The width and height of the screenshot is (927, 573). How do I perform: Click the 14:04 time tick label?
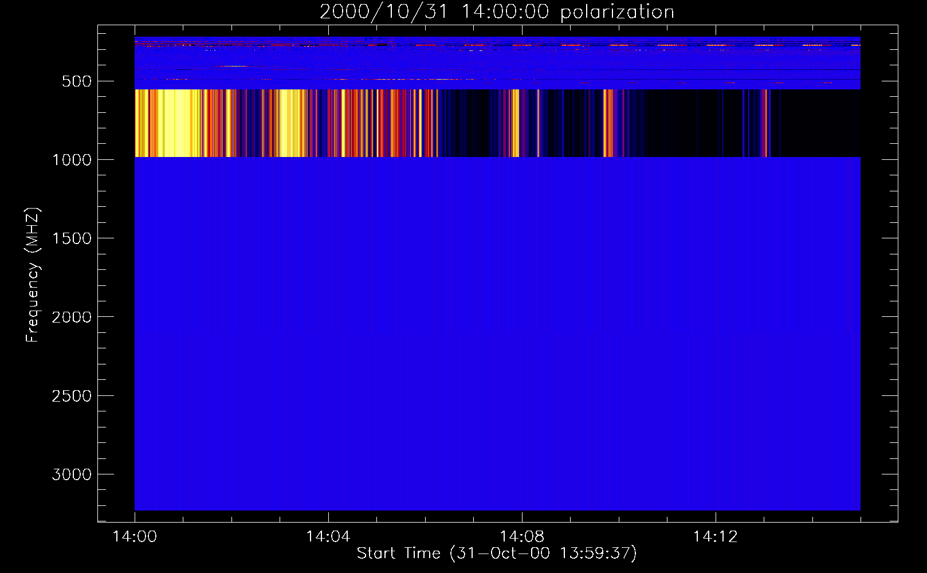click(x=328, y=537)
